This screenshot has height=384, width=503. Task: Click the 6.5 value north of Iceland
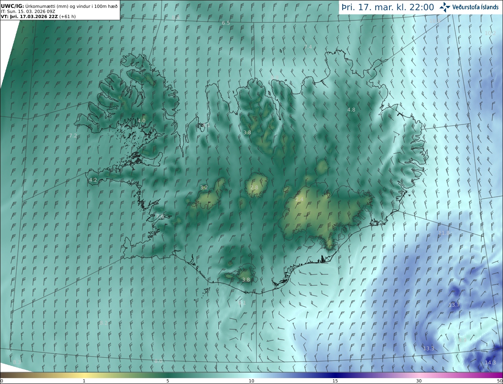226,23
